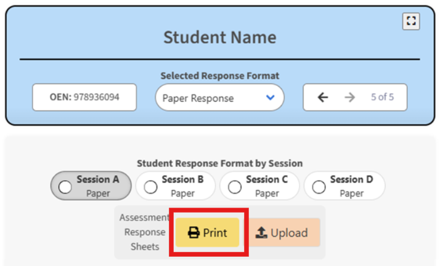Click the Session C Paper label
The width and height of the screenshot is (448, 266).
pyautogui.click(x=267, y=186)
